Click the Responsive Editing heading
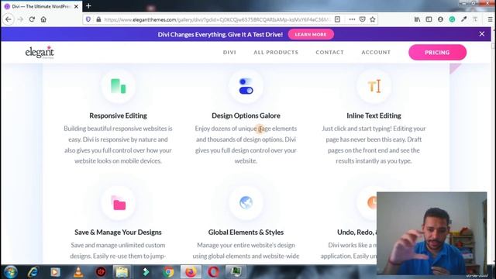Viewport: 496px width, 279px height. (x=118, y=115)
